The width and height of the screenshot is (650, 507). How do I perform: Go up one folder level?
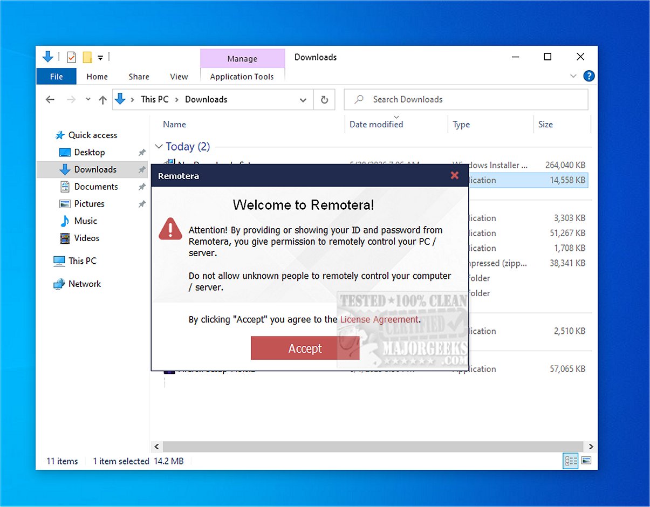[x=102, y=100]
